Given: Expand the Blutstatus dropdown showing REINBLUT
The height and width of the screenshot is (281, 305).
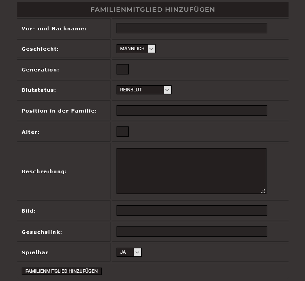Looking at the screenshot, I should [144, 90].
